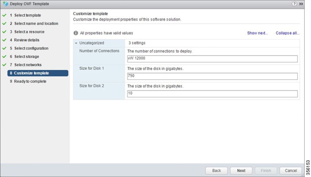Image resolution: width=311 pixels, height=177 pixels.
Task: Click green checkmark beside Review details
Action: [x=4, y=40]
